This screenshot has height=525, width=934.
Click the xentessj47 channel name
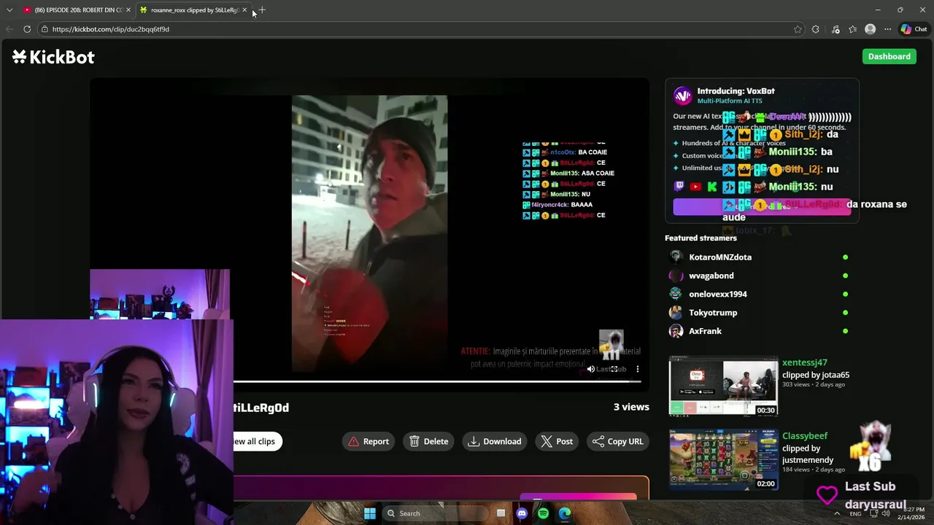(804, 362)
